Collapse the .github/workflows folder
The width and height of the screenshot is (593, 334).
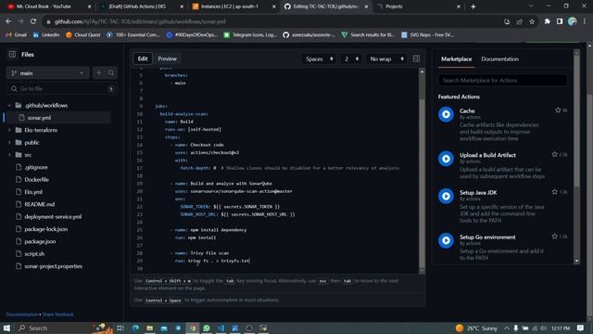pyautogui.click(x=9, y=105)
